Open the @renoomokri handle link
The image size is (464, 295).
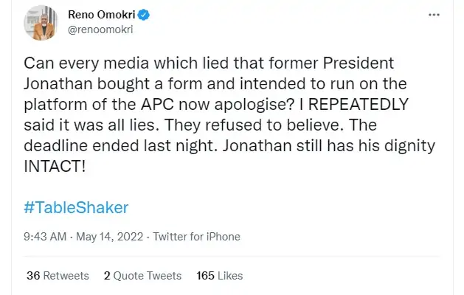click(100, 31)
